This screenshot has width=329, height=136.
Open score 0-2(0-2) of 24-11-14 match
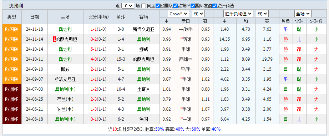point(98,39)
